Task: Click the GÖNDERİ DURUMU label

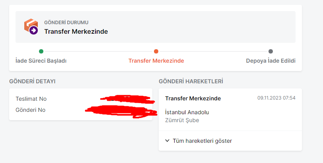Action: (x=66, y=22)
